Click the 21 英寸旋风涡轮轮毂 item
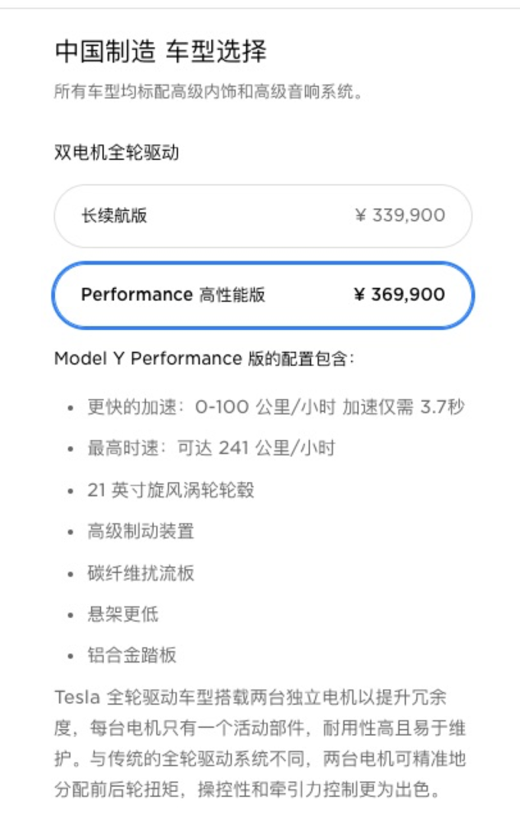 [x=171, y=490]
